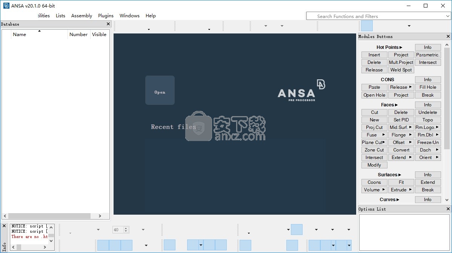Click the Paste button under CONS
This screenshot has width=452, height=253.
(x=374, y=87)
